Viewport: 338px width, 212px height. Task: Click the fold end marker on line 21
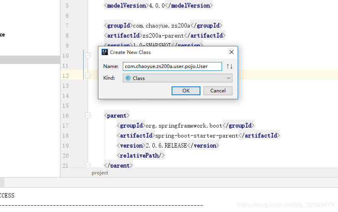coord(88,165)
